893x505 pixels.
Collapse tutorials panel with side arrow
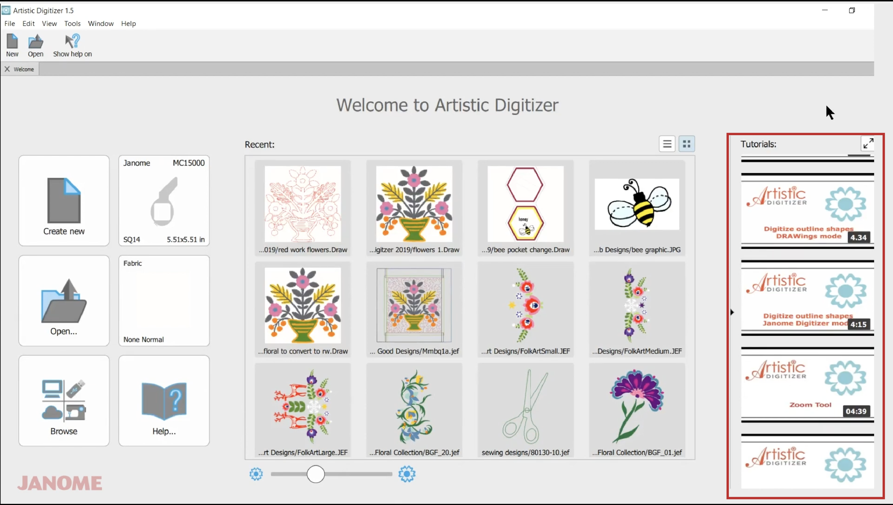tap(732, 312)
